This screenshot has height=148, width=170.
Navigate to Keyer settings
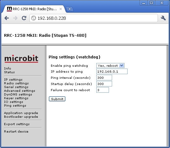16,98
